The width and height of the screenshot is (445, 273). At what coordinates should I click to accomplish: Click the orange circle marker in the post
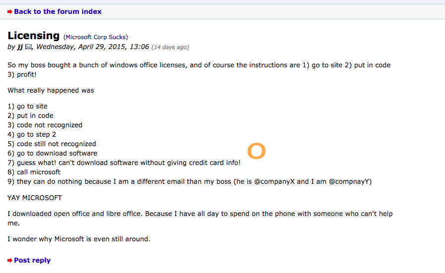pos(256,151)
